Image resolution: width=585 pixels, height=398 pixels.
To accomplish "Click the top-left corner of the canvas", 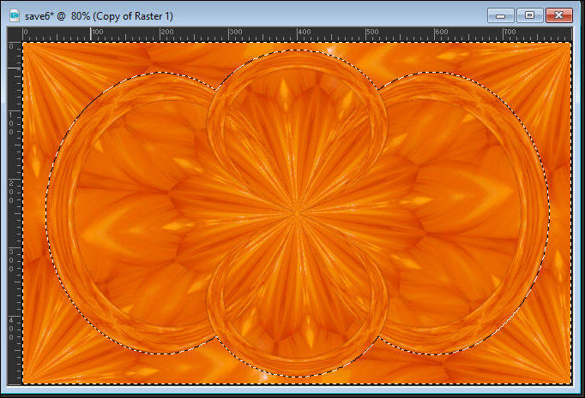I will coord(24,44).
